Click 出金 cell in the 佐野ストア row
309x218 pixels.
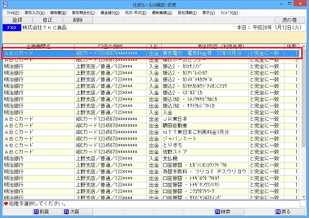click(x=154, y=152)
